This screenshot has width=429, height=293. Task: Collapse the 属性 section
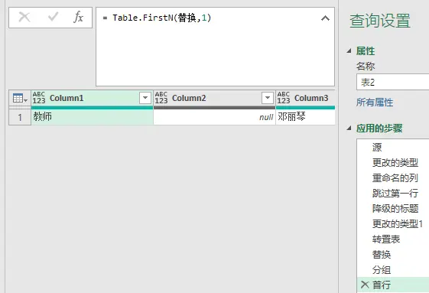(349, 50)
